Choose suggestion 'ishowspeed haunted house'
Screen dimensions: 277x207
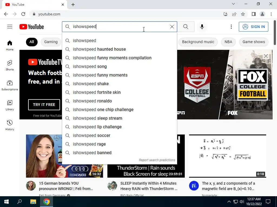(119, 49)
